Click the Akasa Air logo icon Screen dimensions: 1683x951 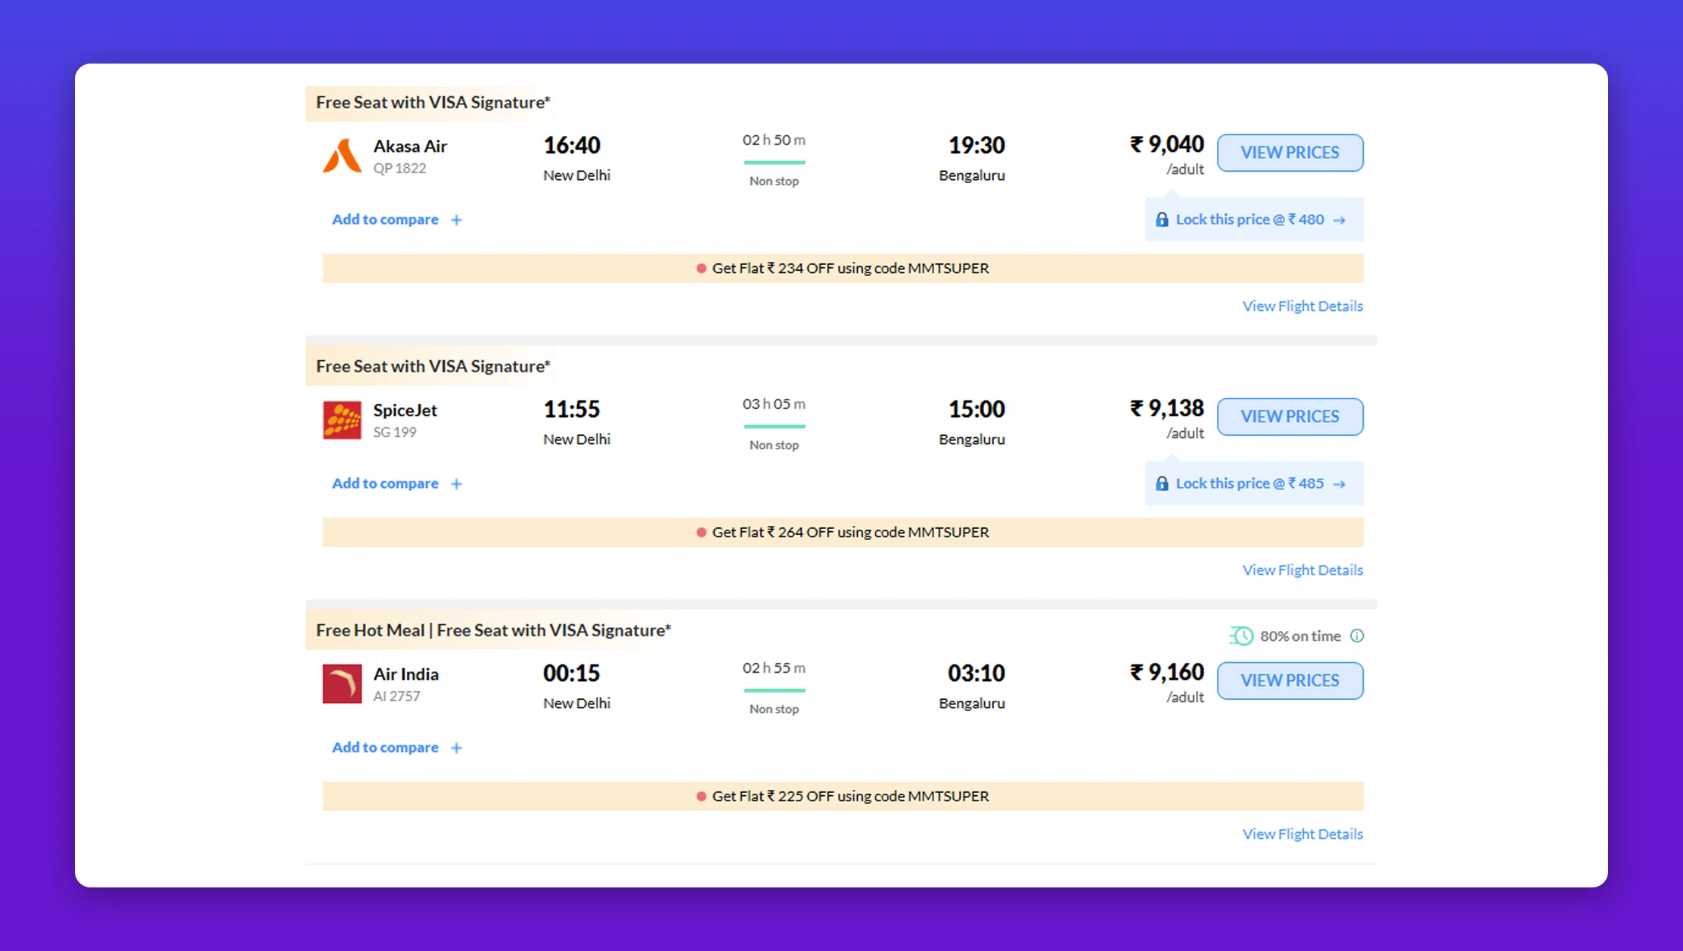342,155
